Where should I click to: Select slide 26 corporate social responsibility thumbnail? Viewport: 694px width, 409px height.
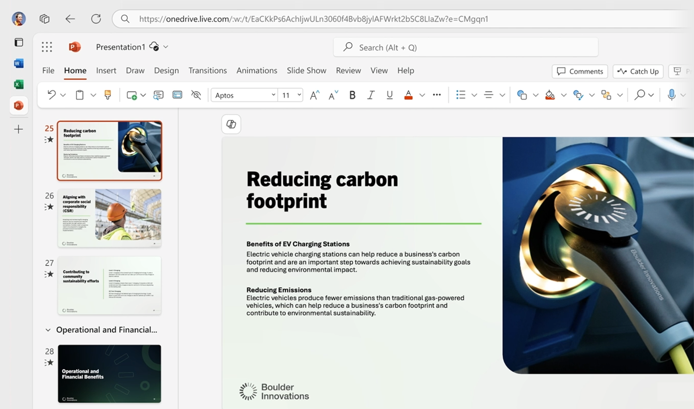pyautogui.click(x=110, y=218)
